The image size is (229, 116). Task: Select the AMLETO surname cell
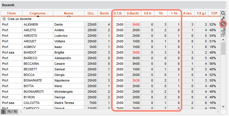click(38, 30)
